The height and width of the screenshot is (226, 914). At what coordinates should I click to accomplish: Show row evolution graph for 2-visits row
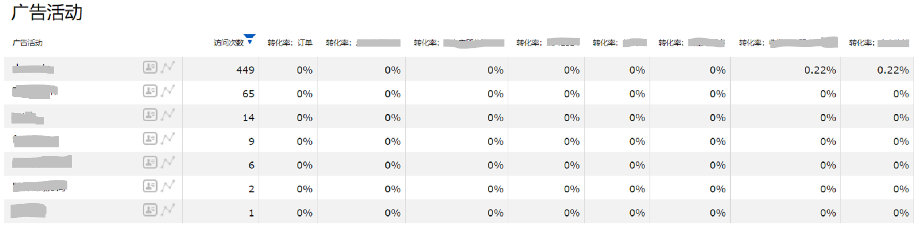(x=168, y=186)
